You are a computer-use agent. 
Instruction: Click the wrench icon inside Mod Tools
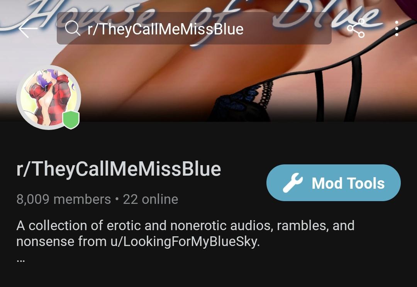293,183
